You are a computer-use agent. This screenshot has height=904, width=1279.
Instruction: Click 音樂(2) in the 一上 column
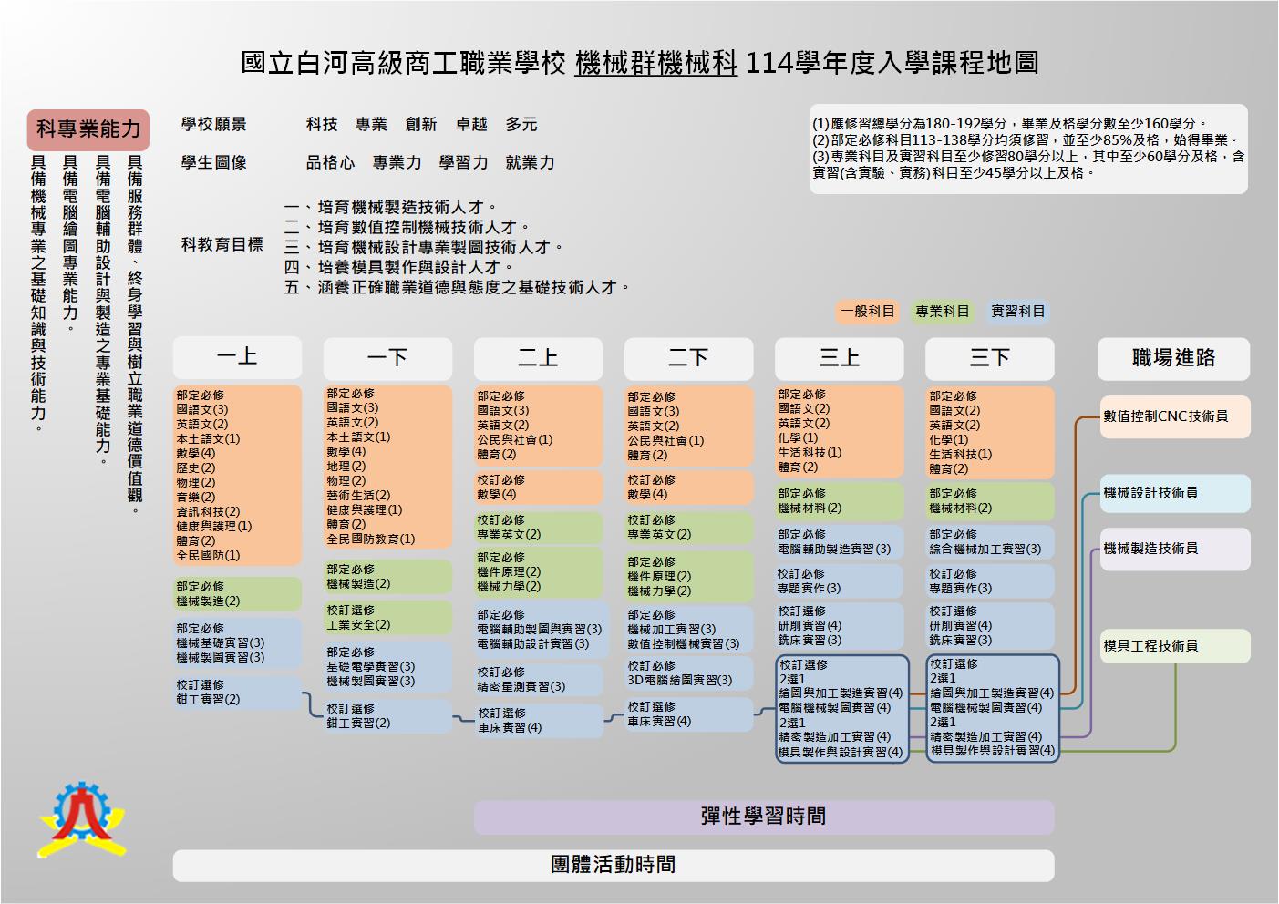pyautogui.click(x=196, y=498)
